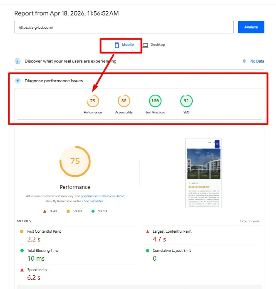The image size is (276, 289).
Task: Click the info icon beside No Data
Action: (x=244, y=61)
